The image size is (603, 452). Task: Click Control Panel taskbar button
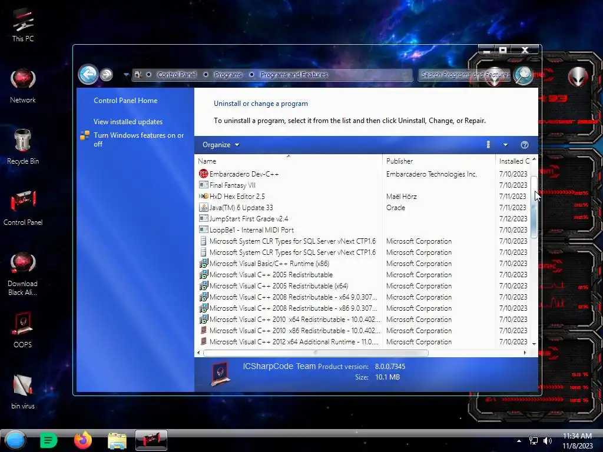click(x=151, y=440)
